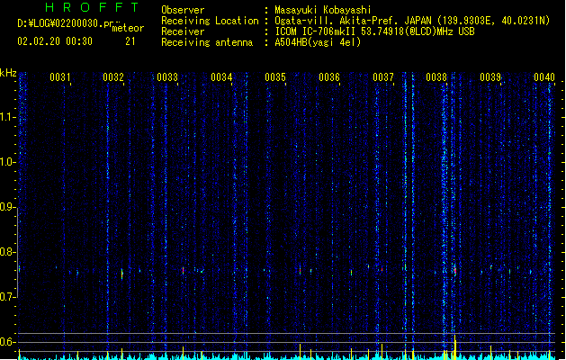Click the 1.1 kHz axis label
The height and width of the screenshot is (360, 566).
click(7, 117)
